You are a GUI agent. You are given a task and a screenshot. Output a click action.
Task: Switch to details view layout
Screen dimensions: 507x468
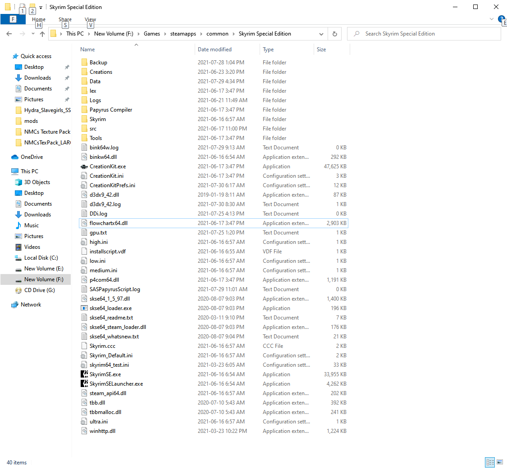(x=490, y=462)
